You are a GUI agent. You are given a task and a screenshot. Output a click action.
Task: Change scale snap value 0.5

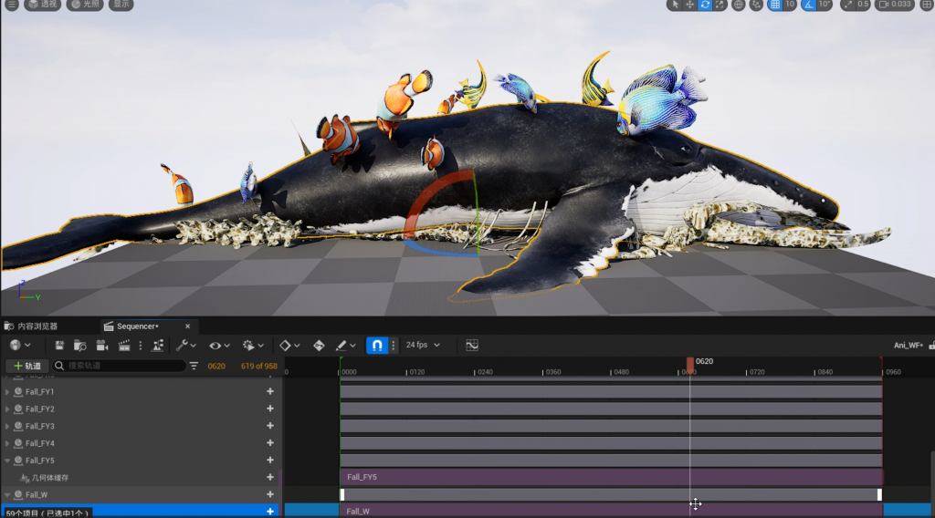point(863,5)
